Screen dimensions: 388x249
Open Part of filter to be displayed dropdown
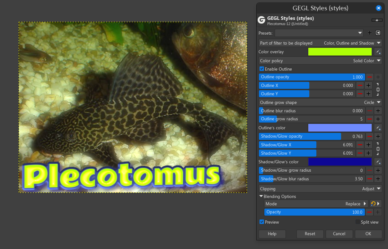(x=320, y=43)
